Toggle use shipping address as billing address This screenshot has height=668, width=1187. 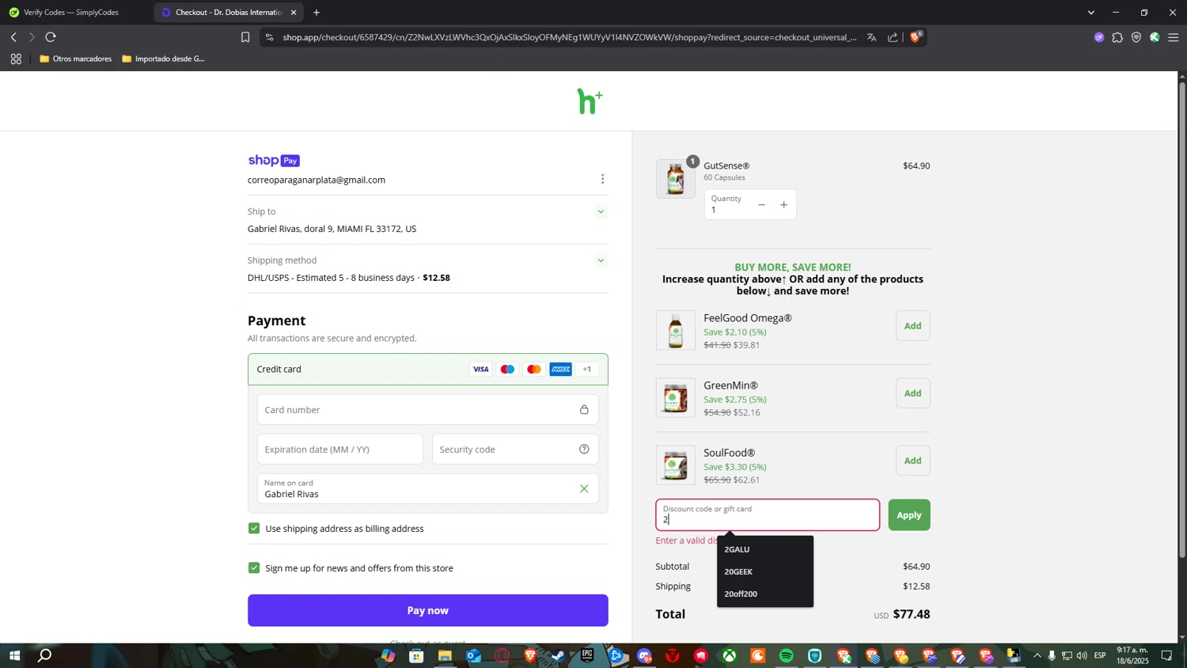tap(254, 529)
